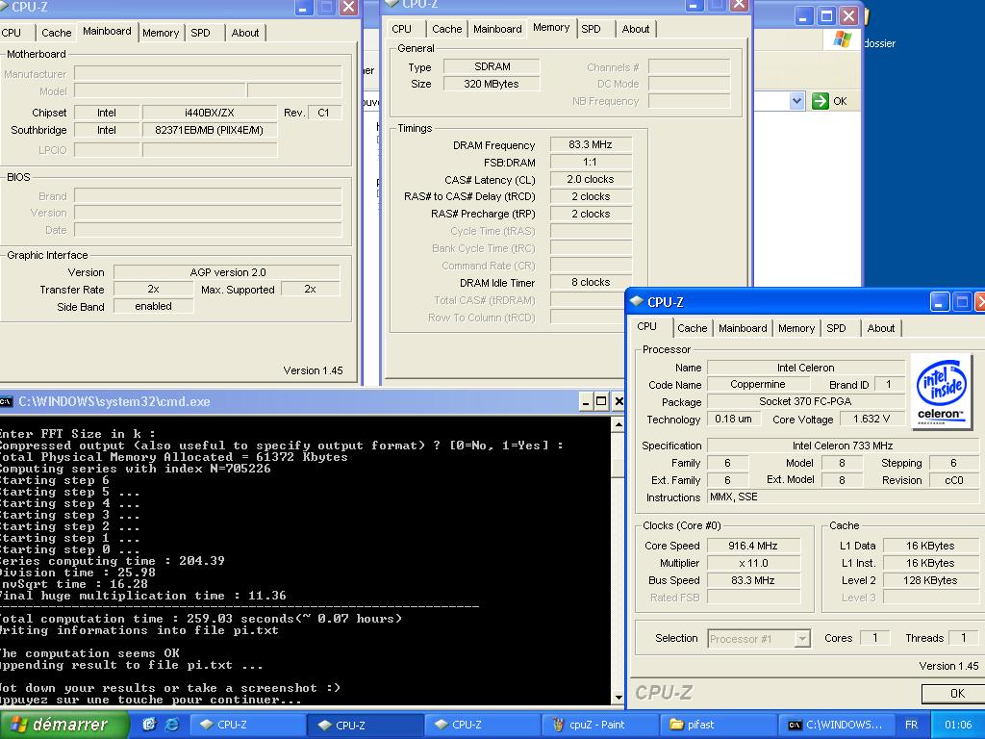The height and width of the screenshot is (739, 985).
Task: Click the CPU-Z title icon in processor window
Action: coord(636,301)
